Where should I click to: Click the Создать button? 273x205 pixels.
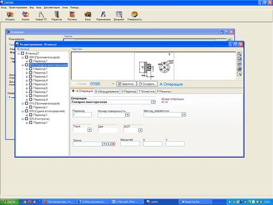[147, 84]
